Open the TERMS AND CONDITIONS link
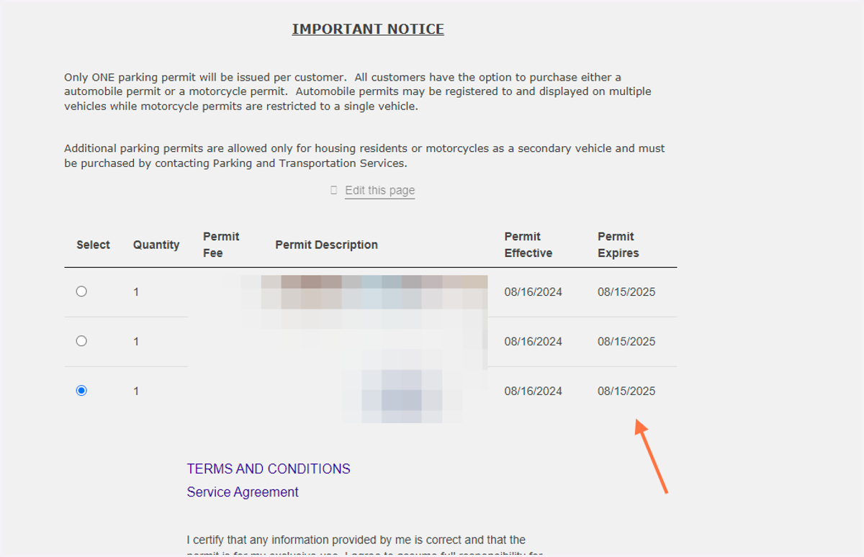 pyautogui.click(x=269, y=469)
